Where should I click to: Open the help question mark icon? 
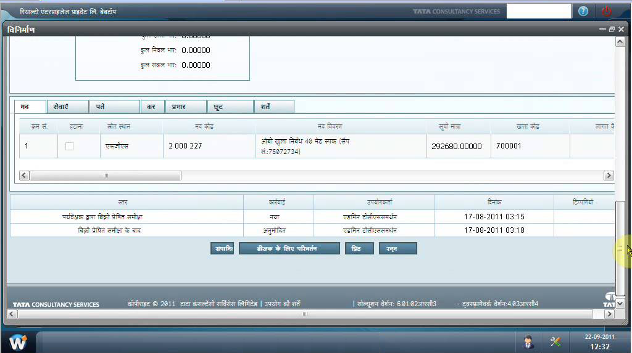pos(583,11)
